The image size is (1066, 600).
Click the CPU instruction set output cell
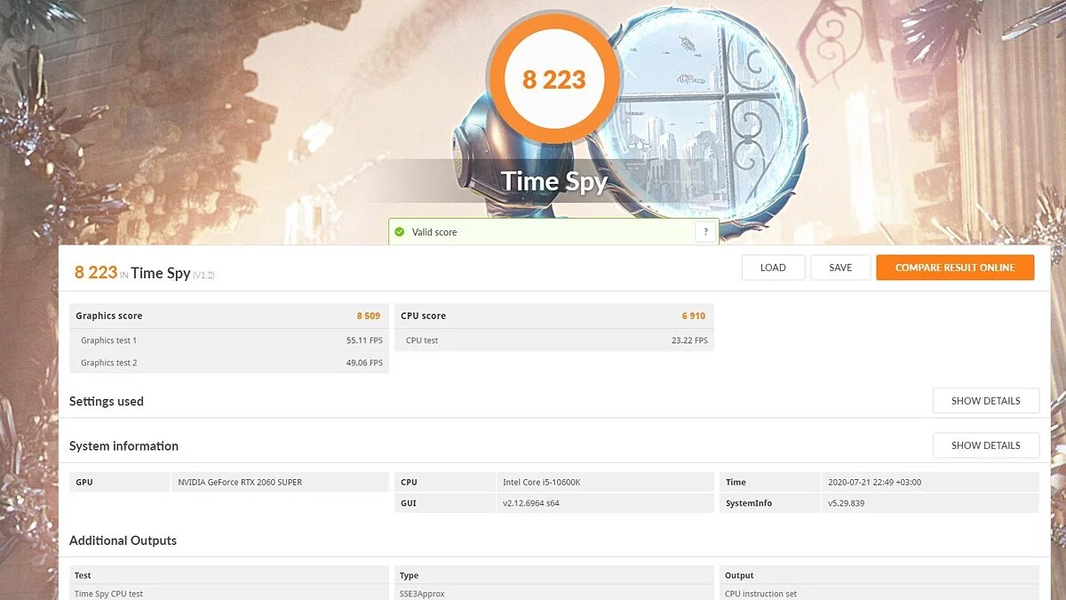coord(879,594)
